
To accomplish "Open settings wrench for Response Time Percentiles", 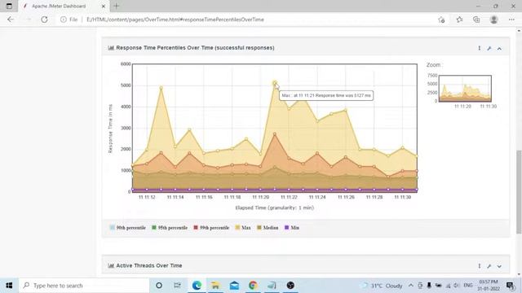I will pyautogui.click(x=489, y=49).
